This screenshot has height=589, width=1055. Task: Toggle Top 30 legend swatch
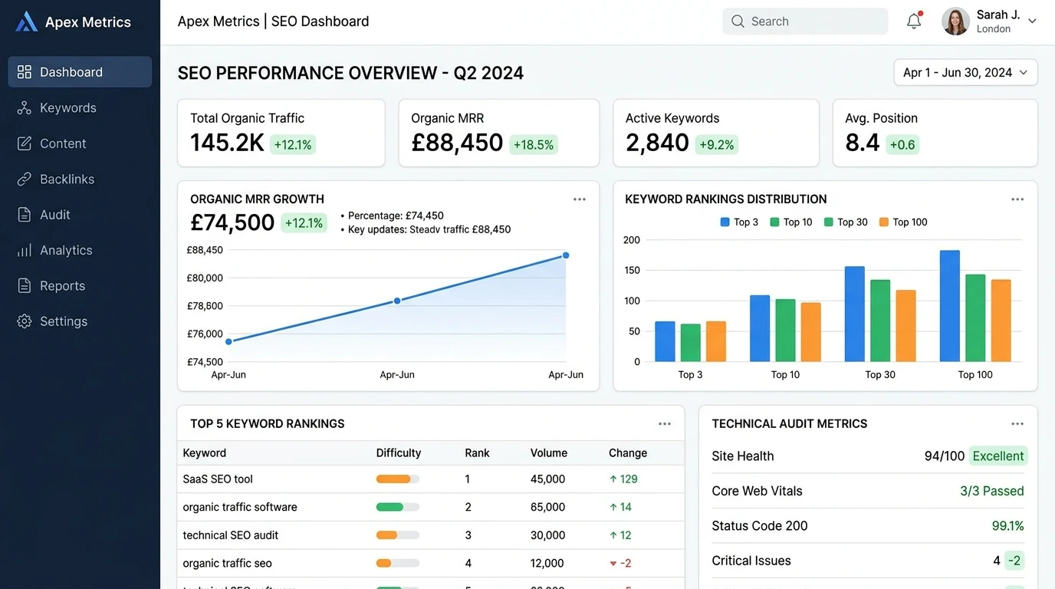click(x=829, y=222)
